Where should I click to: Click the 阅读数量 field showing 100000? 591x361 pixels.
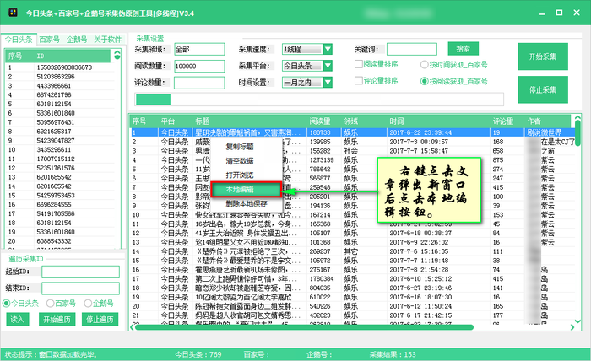click(199, 66)
